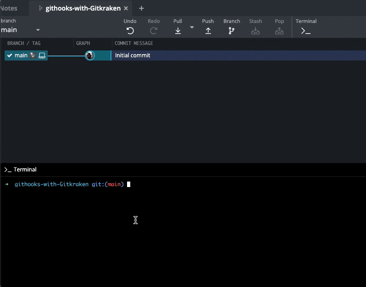
Task: Push commits with the Push icon
Action: pyautogui.click(x=208, y=31)
